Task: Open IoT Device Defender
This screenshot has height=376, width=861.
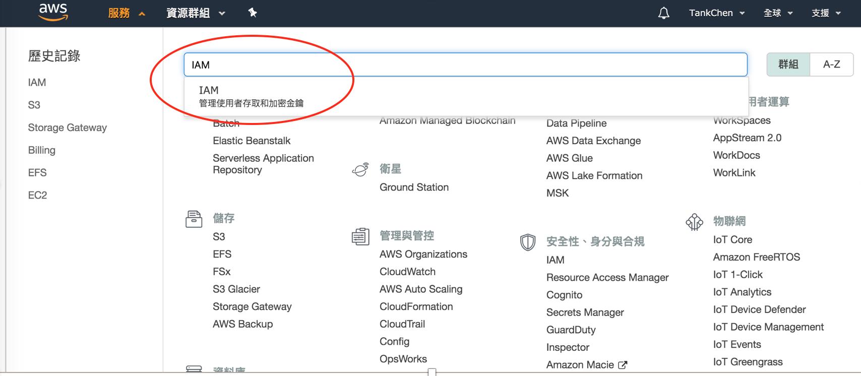Action: 759,309
